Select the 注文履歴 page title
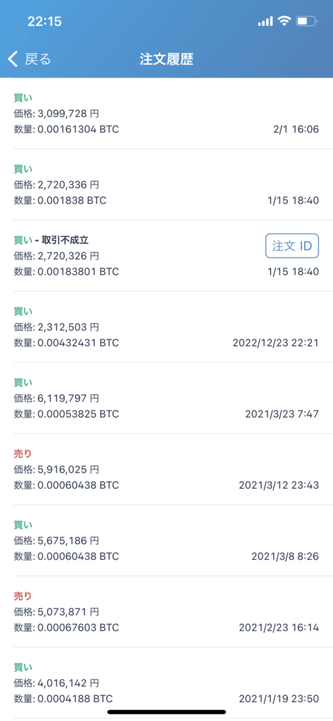 [166, 59]
